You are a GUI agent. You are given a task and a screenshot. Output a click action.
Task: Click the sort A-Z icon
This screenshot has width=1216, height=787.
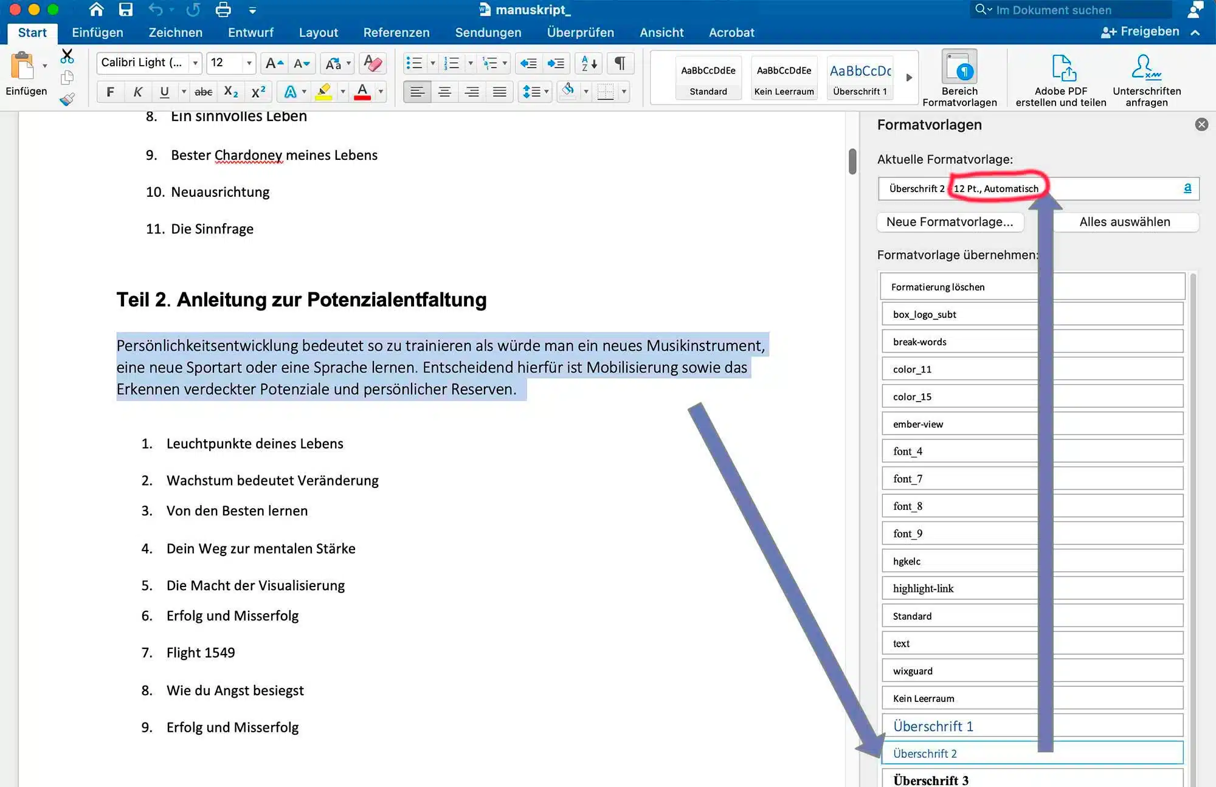tap(589, 63)
